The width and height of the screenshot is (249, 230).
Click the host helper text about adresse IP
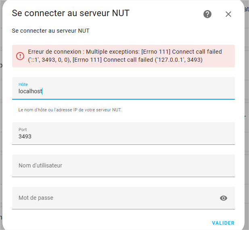click(70, 110)
